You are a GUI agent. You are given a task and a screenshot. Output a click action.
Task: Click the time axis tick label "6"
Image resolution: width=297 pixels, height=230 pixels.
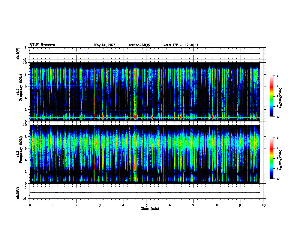pyautogui.click(x=170, y=205)
